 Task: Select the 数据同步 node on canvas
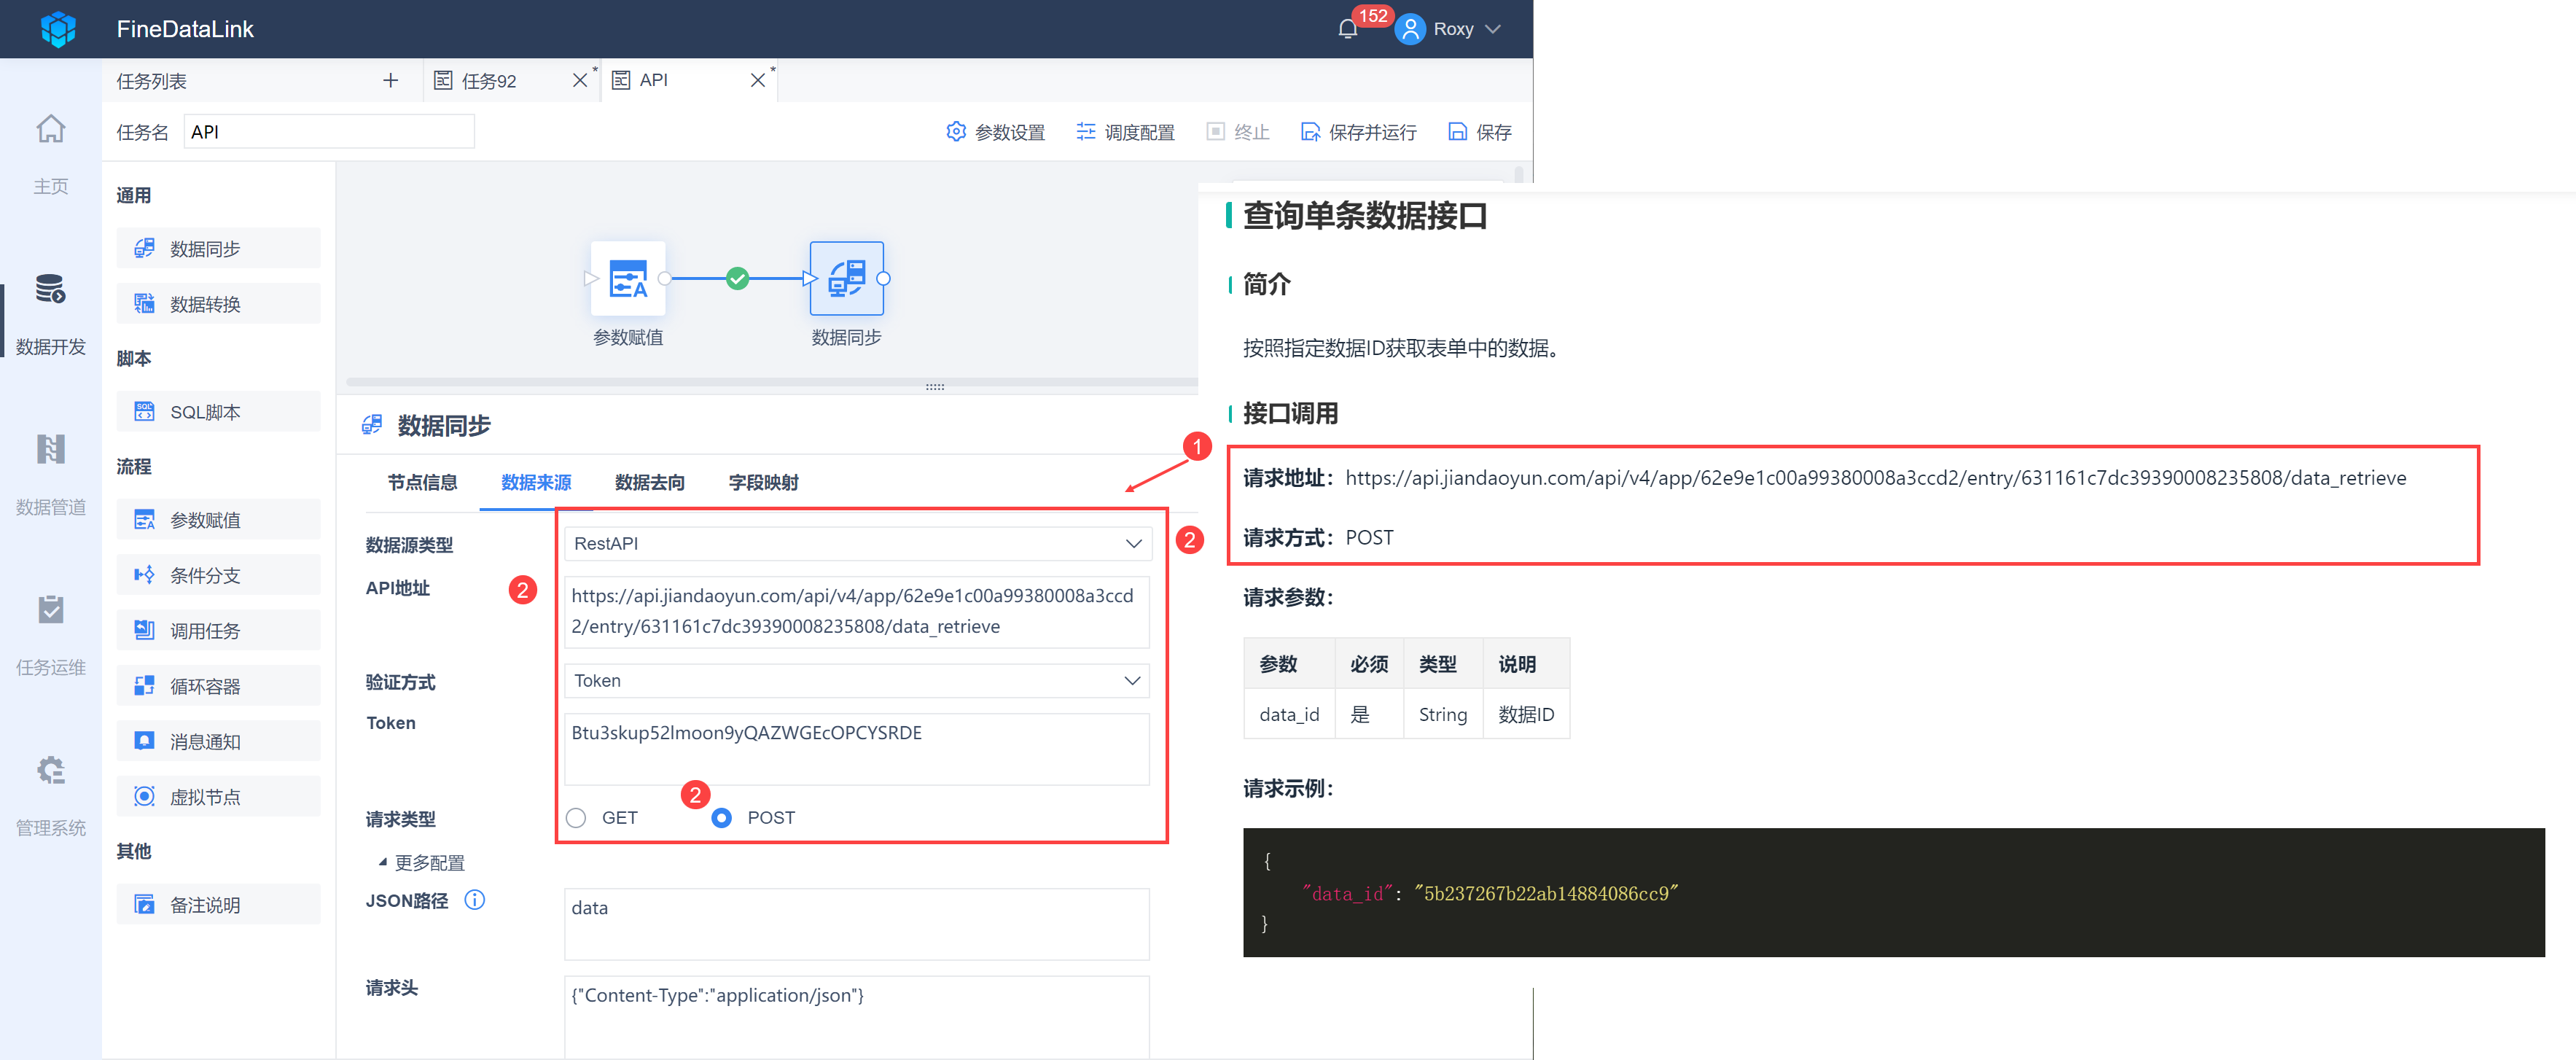pos(846,279)
